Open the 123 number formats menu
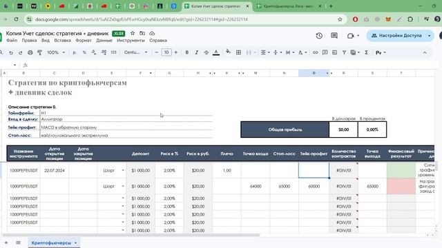 [x=113, y=52]
